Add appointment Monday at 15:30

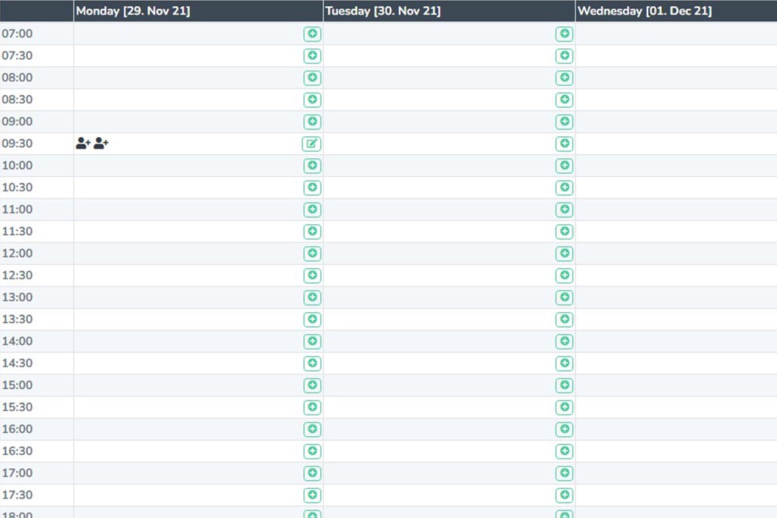tap(312, 407)
